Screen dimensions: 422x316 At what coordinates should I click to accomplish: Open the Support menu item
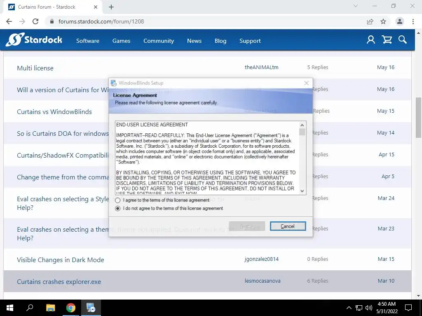point(250,41)
